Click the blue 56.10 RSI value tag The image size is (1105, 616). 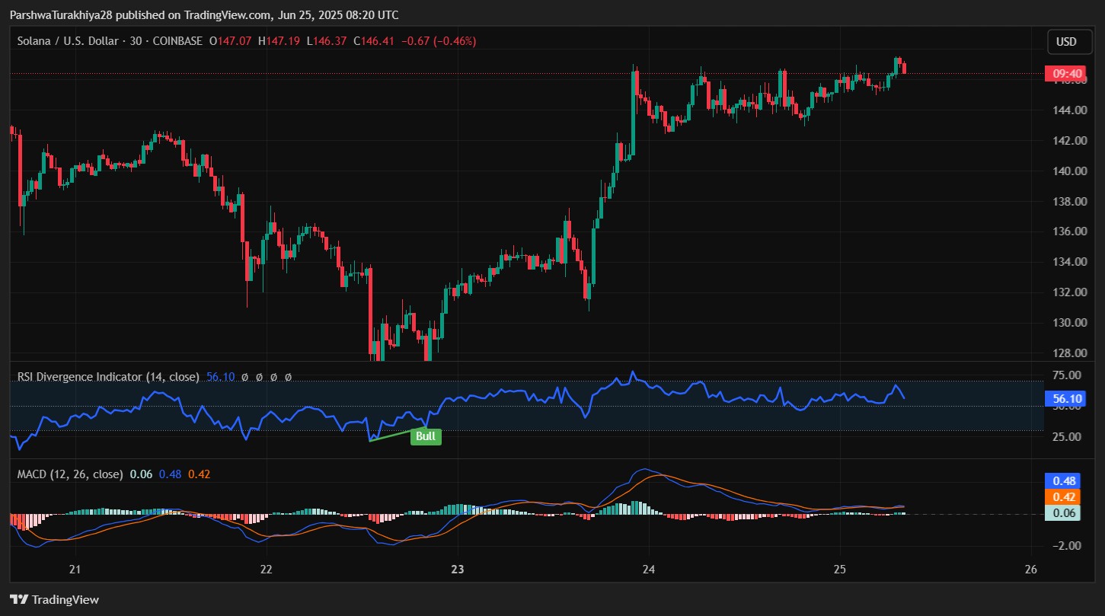point(1068,398)
